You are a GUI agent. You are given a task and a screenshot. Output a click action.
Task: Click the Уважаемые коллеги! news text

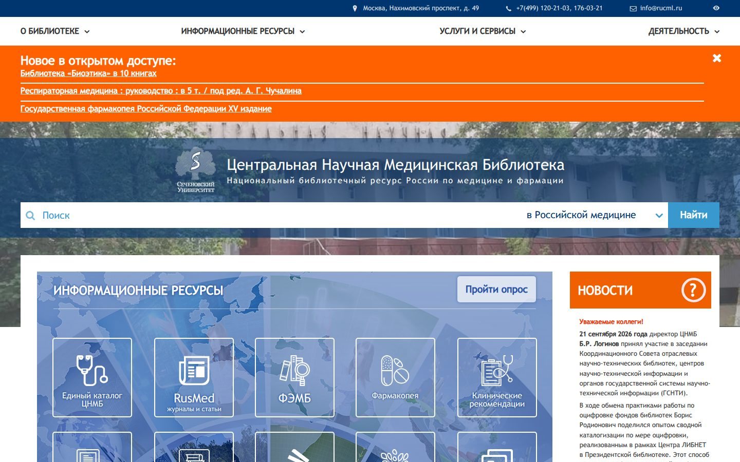point(611,322)
